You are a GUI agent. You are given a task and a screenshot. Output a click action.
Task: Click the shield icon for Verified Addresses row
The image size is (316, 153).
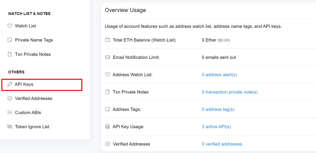(107, 144)
